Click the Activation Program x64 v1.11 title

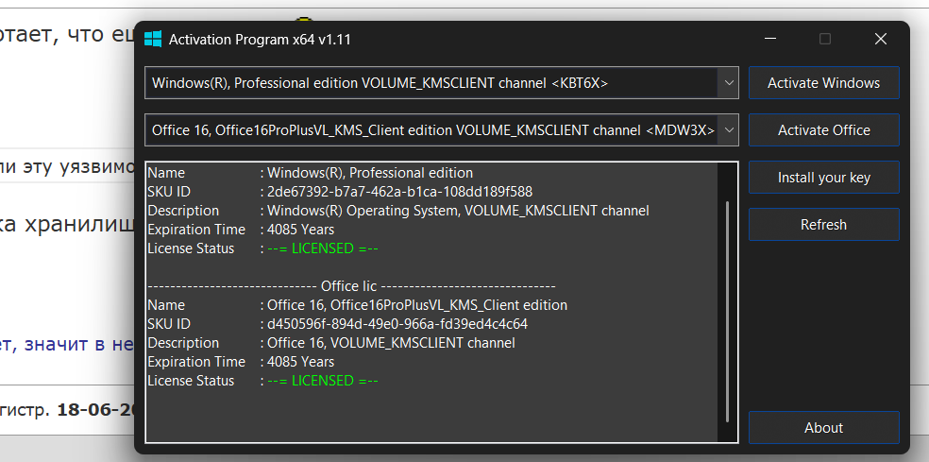coord(260,40)
